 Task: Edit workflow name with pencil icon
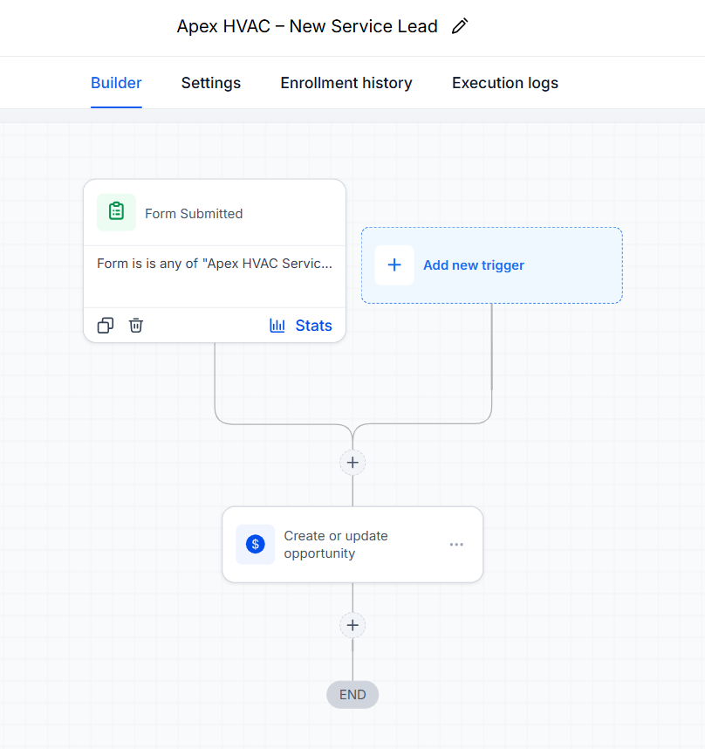point(460,26)
